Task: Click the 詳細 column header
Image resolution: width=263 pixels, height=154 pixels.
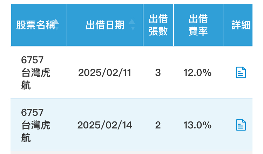Action: pos(241,25)
